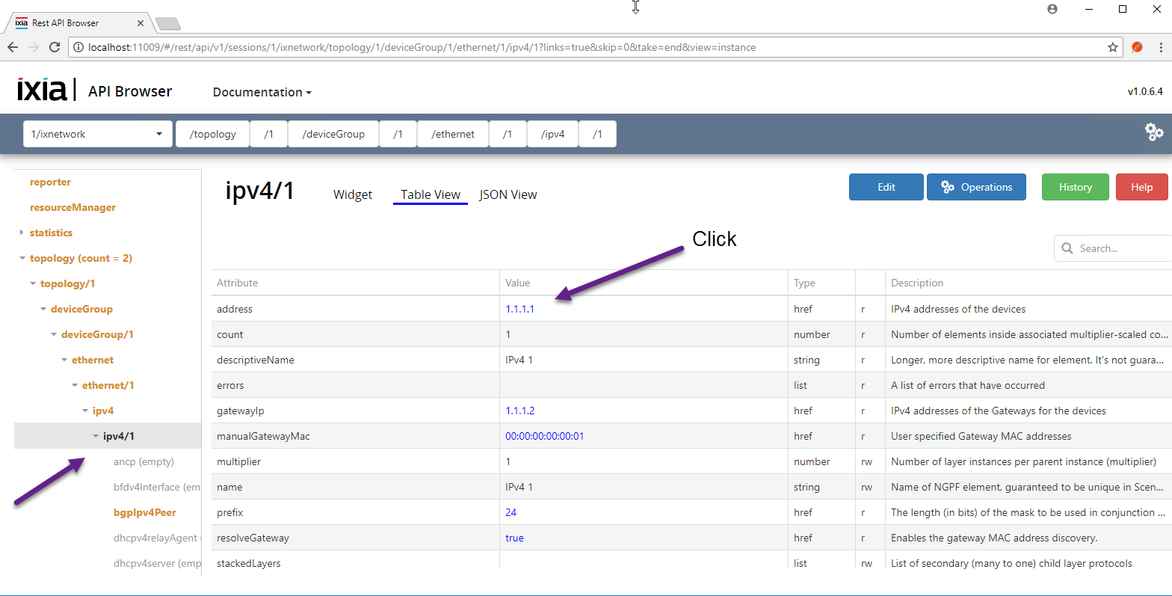
Task: Expand the statistics tree node
Action: coord(22,233)
